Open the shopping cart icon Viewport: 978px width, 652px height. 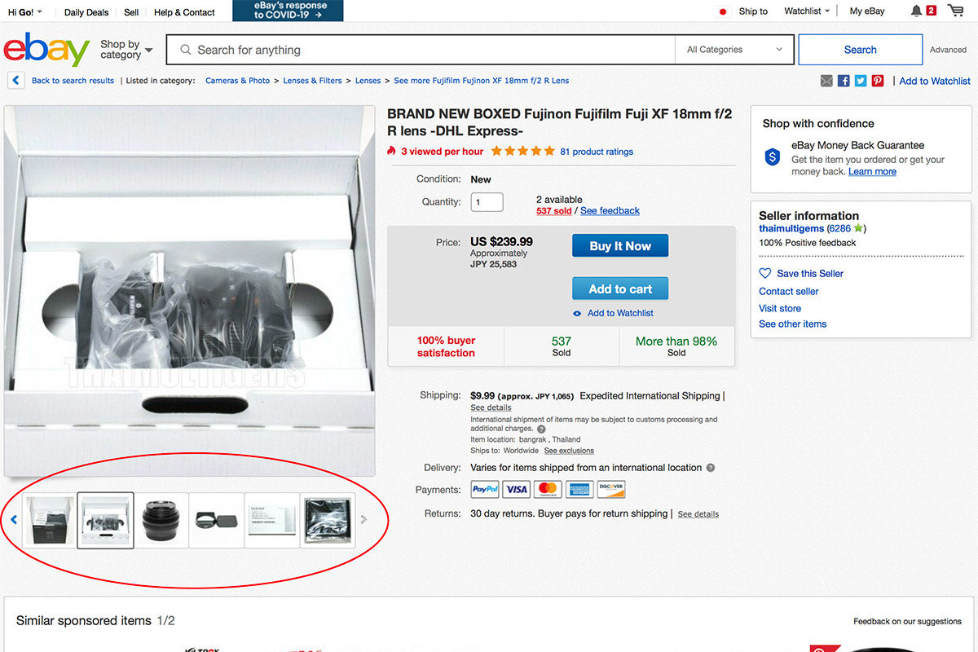click(x=954, y=11)
